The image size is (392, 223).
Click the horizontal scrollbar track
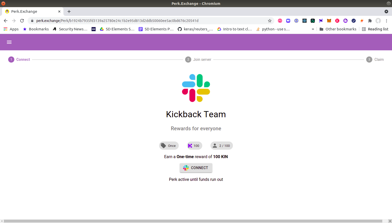click(x=193, y=221)
